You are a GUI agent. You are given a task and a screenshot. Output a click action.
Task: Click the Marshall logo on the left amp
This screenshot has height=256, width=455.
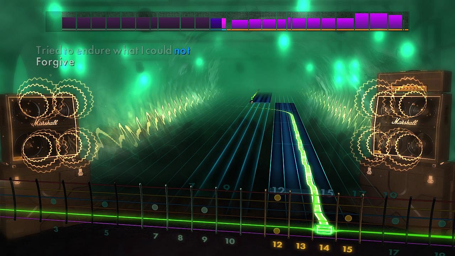[45, 123]
